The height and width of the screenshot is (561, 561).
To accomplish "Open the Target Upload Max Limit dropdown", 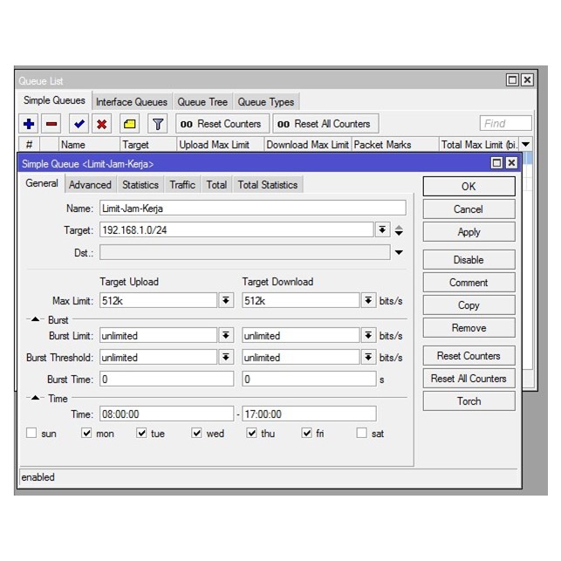I will tap(226, 300).
